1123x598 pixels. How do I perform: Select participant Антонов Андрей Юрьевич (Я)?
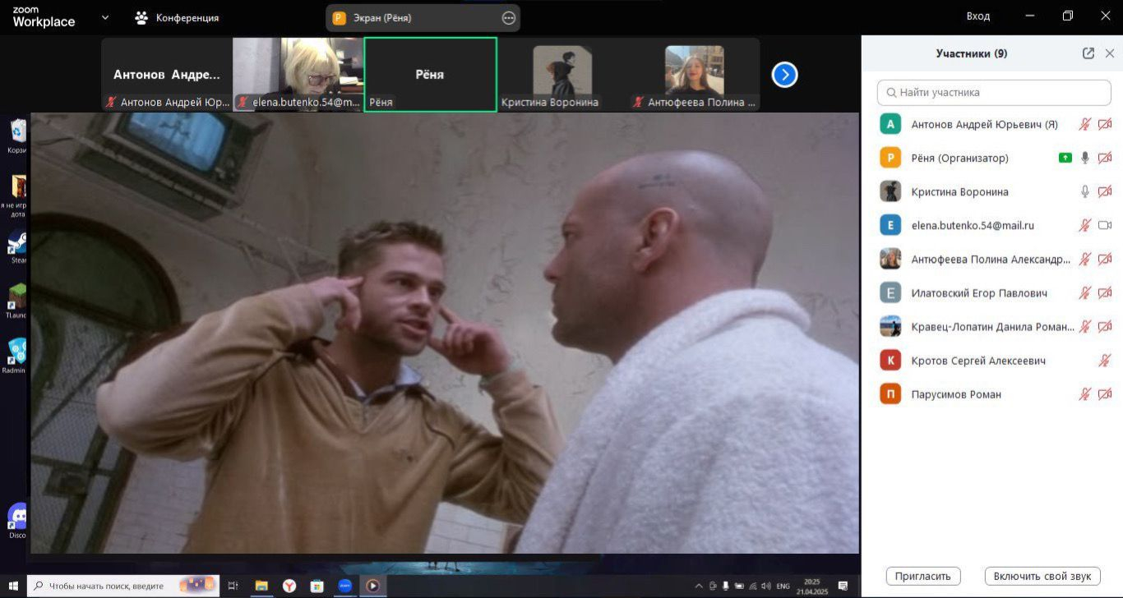[x=994, y=124]
